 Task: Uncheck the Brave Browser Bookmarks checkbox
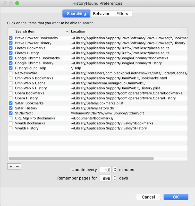click(x=11, y=38)
